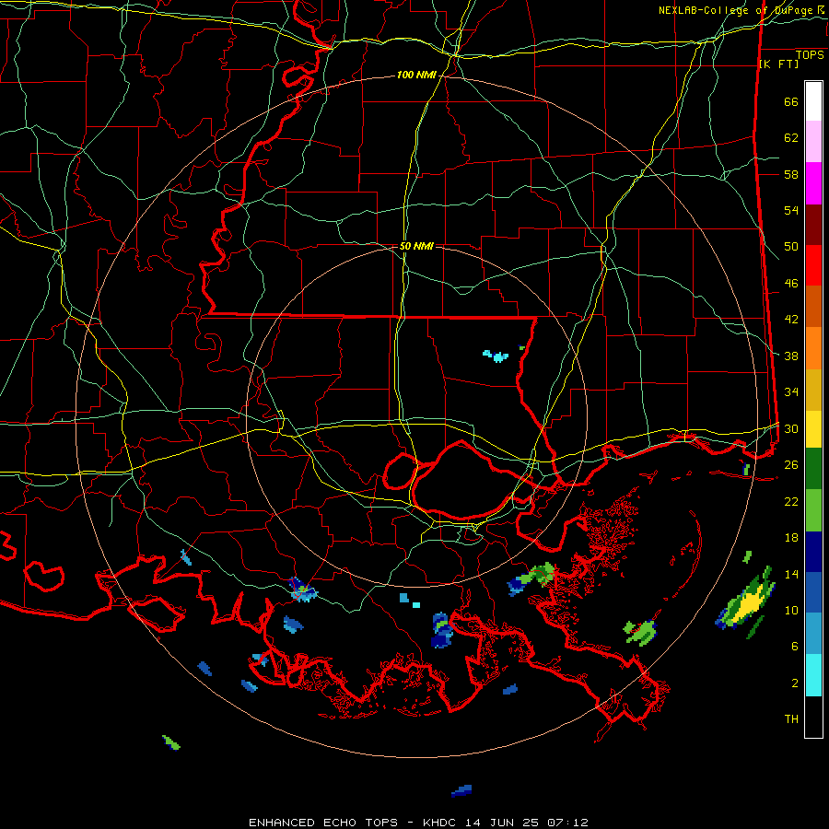Click the "54" legend value

tap(791, 210)
